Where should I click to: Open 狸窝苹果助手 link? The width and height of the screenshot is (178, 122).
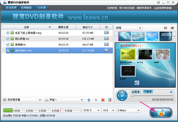tap(144, 8)
